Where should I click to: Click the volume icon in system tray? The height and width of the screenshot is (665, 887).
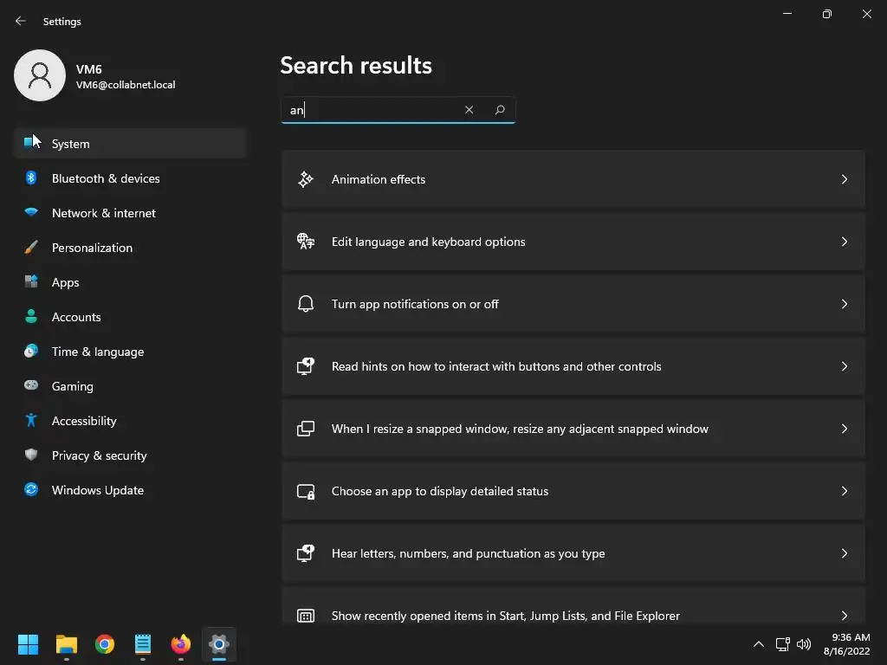tap(804, 644)
